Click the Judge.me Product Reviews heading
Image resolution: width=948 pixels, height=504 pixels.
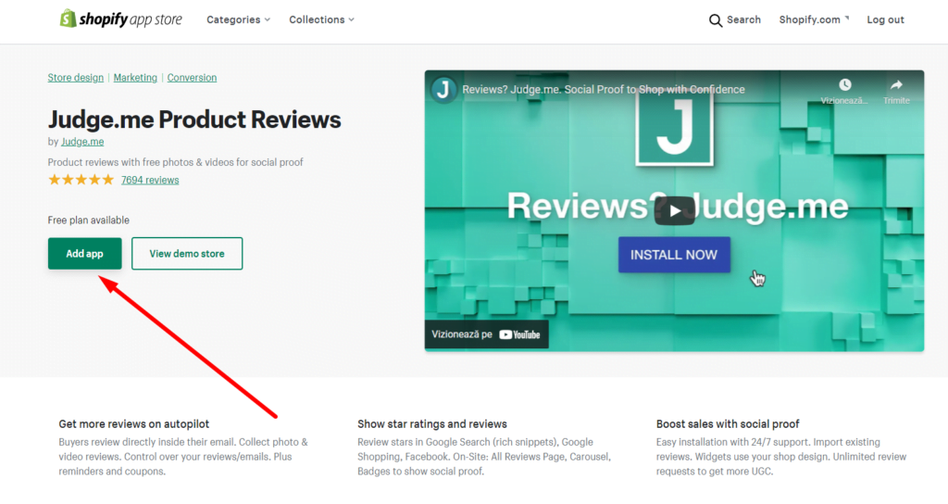[x=194, y=120]
